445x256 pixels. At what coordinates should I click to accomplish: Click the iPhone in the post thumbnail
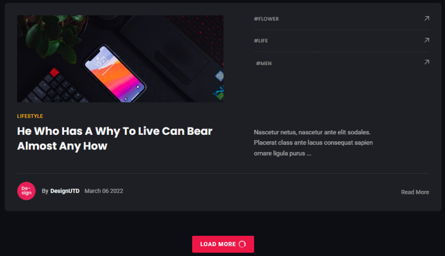click(115, 73)
